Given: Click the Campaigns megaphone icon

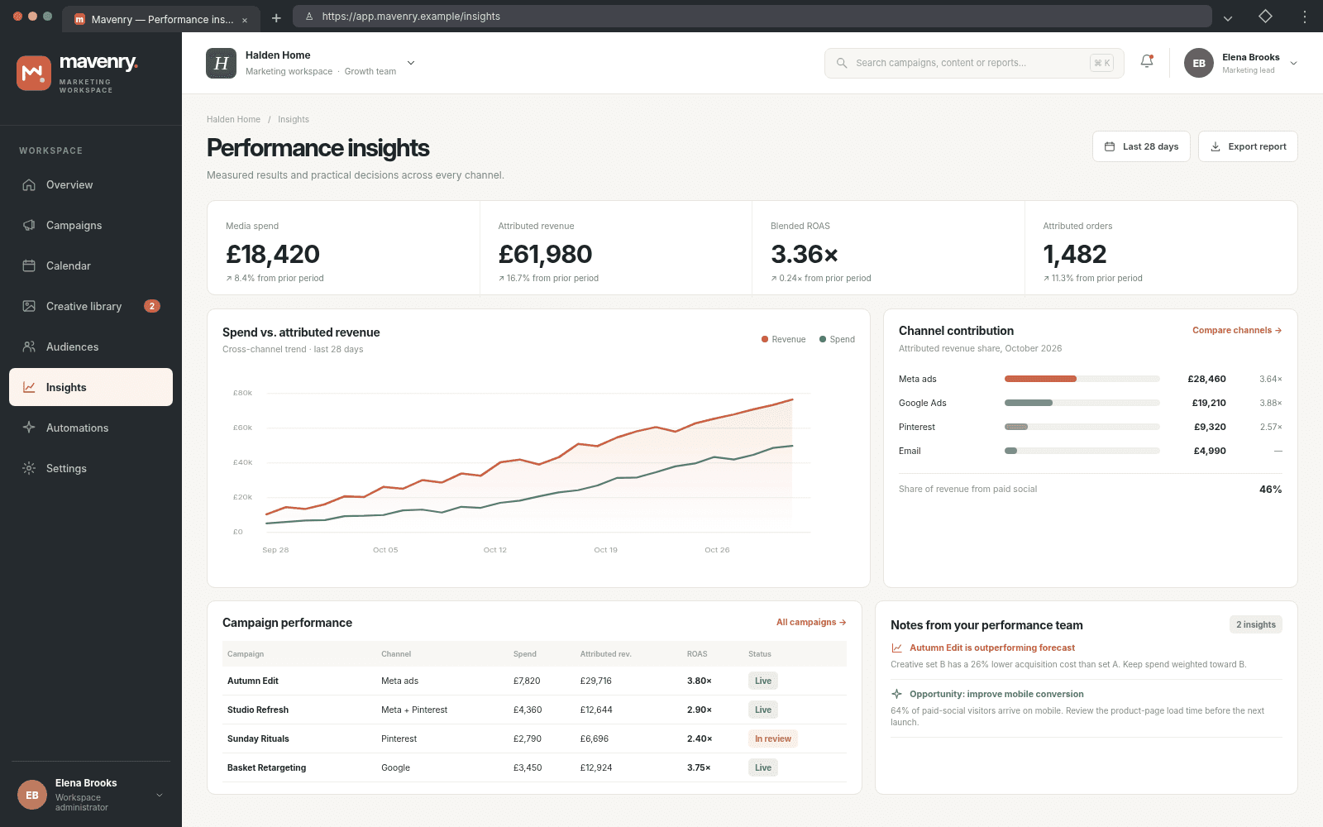Looking at the screenshot, I should tap(29, 225).
